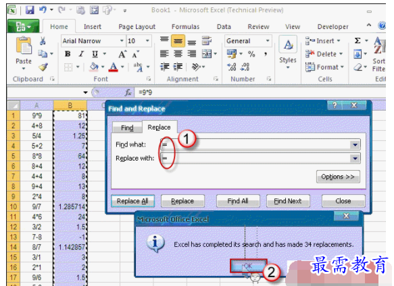
Task: Align text left
Action: pyautogui.click(x=164, y=54)
